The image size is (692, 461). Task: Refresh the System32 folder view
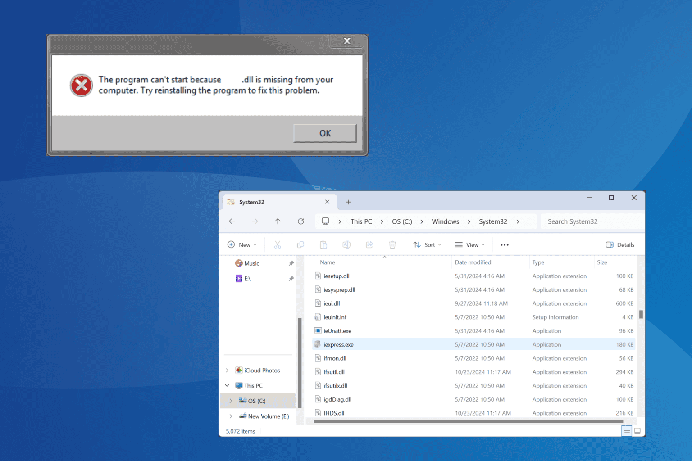point(301,221)
